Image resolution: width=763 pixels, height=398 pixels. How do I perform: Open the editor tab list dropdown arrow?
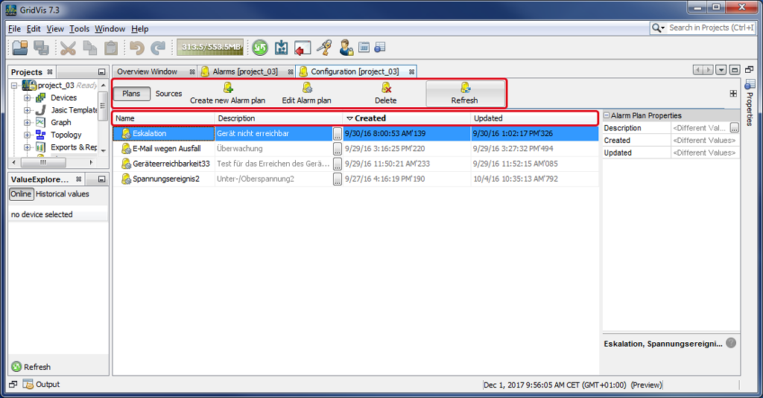pos(721,70)
